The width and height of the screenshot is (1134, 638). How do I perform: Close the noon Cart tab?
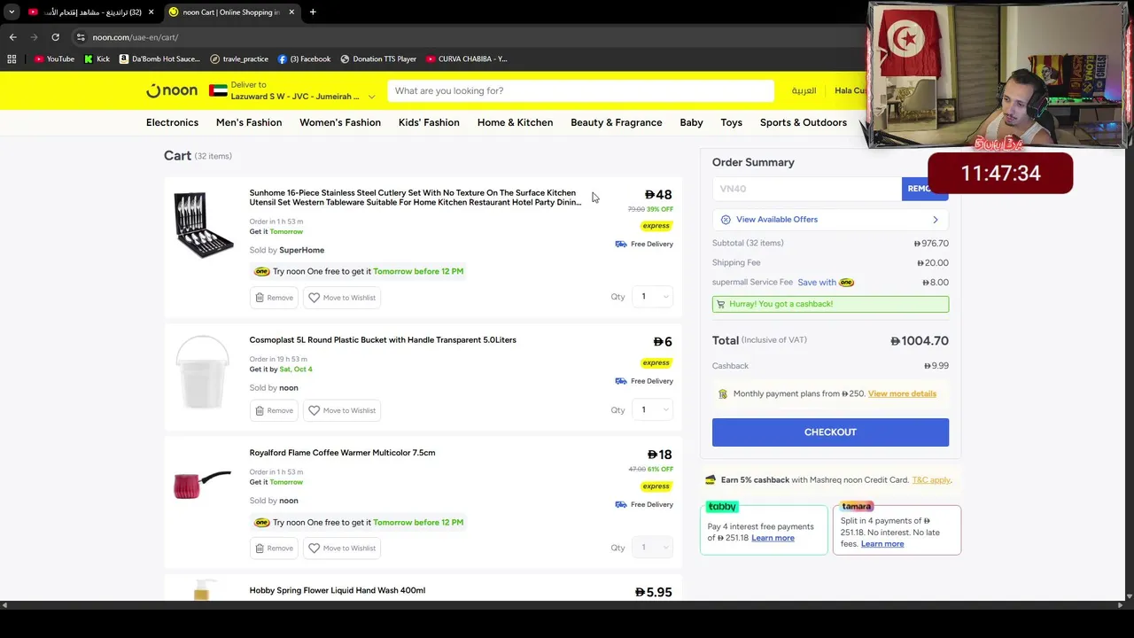point(291,12)
